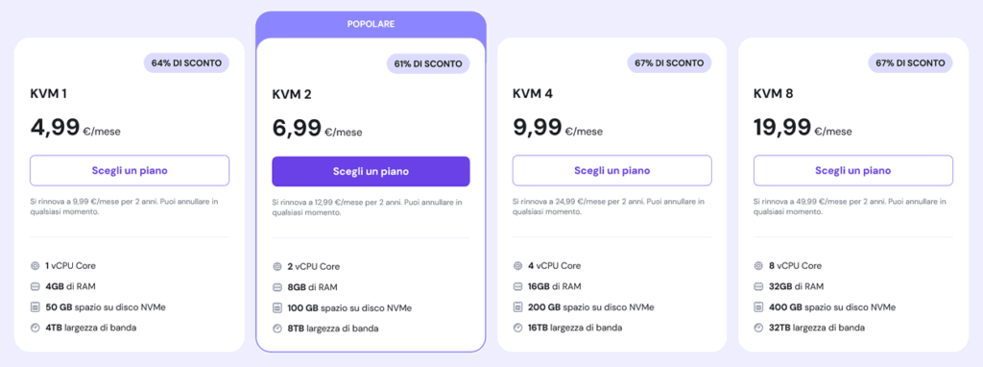The image size is (983, 367).
Task: Click the bandwidth gauge icon in KVM 8
Action: [758, 328]
